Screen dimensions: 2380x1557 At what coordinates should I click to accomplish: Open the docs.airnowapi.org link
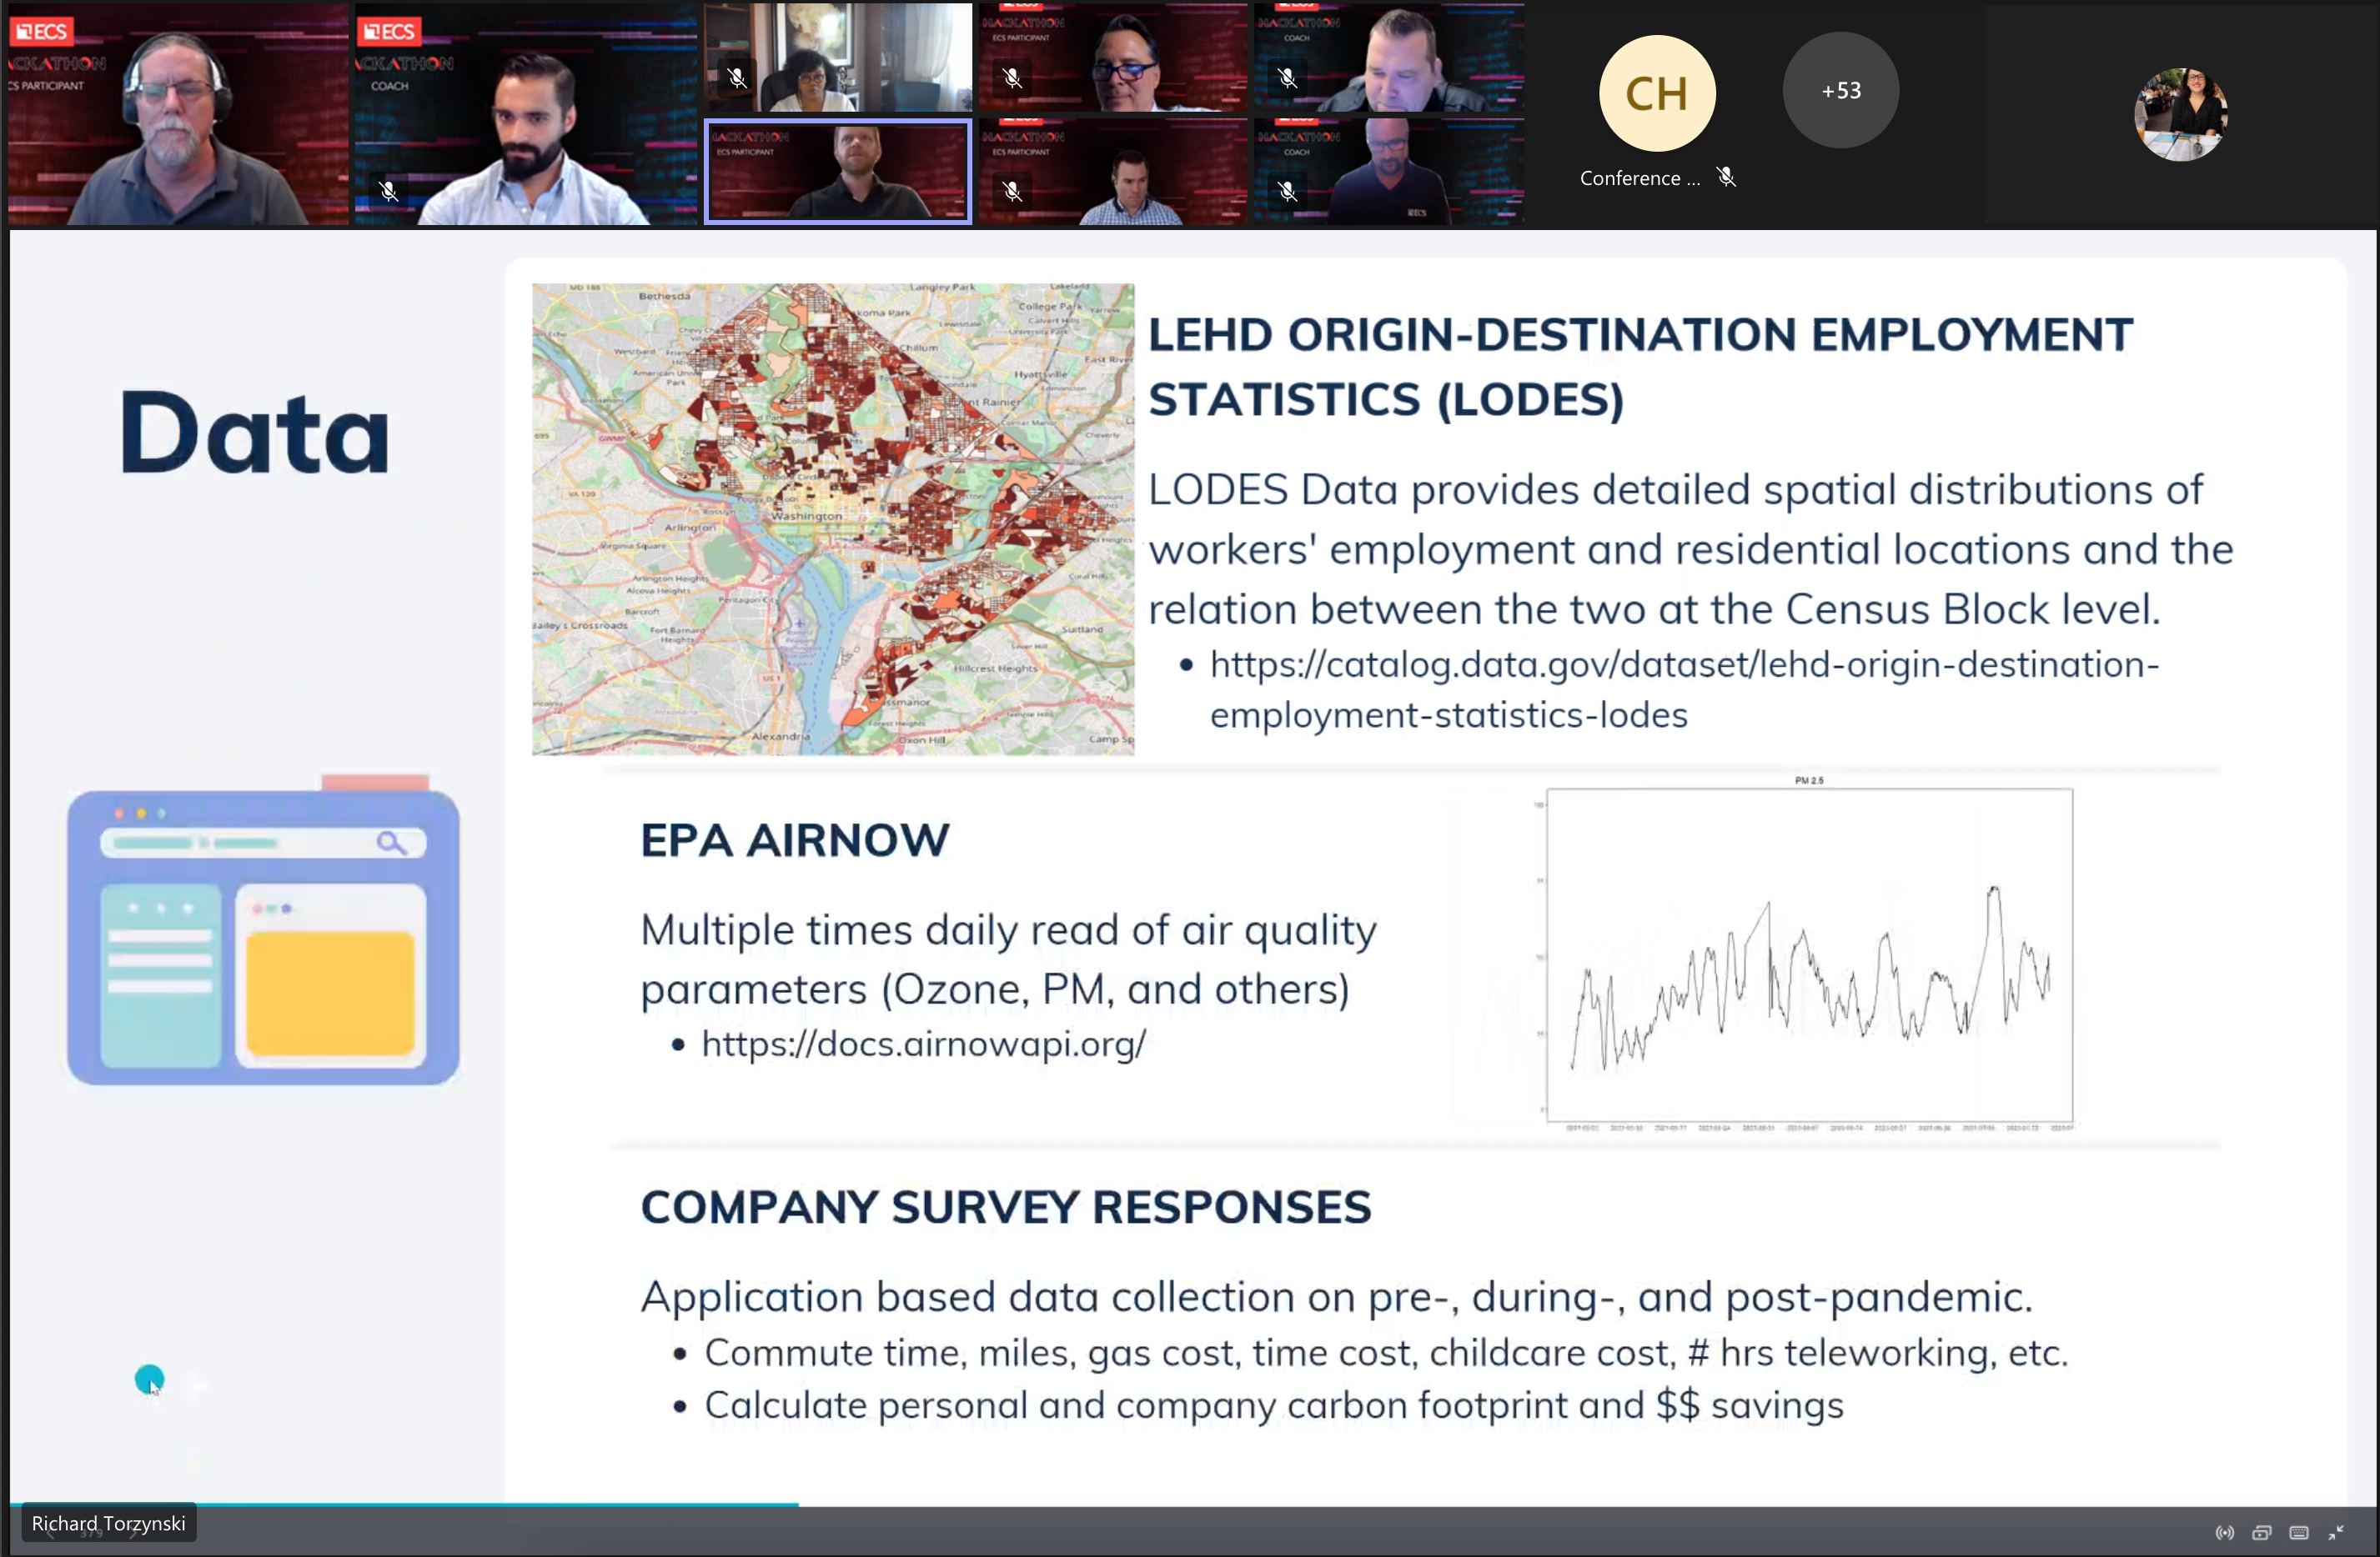click(x=923, y=1044)
